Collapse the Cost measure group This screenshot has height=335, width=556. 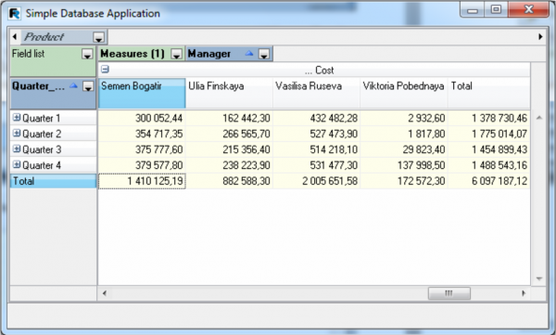point(105,70)
